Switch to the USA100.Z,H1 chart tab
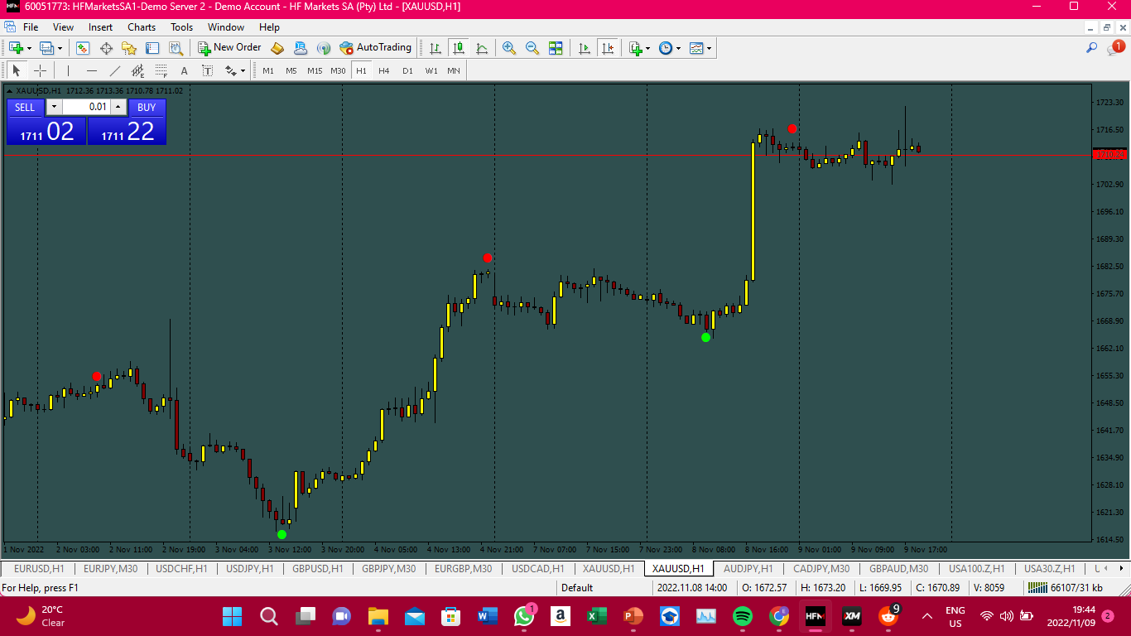 [x=977, y=569]
